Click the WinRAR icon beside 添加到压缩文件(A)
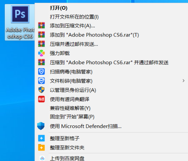This screenshot has height=161, width=188. click(x=41, y=25)
